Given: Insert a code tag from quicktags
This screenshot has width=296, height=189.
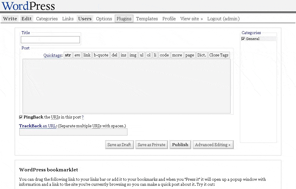Looking at the screenshot, I should (x=164, y=55).
